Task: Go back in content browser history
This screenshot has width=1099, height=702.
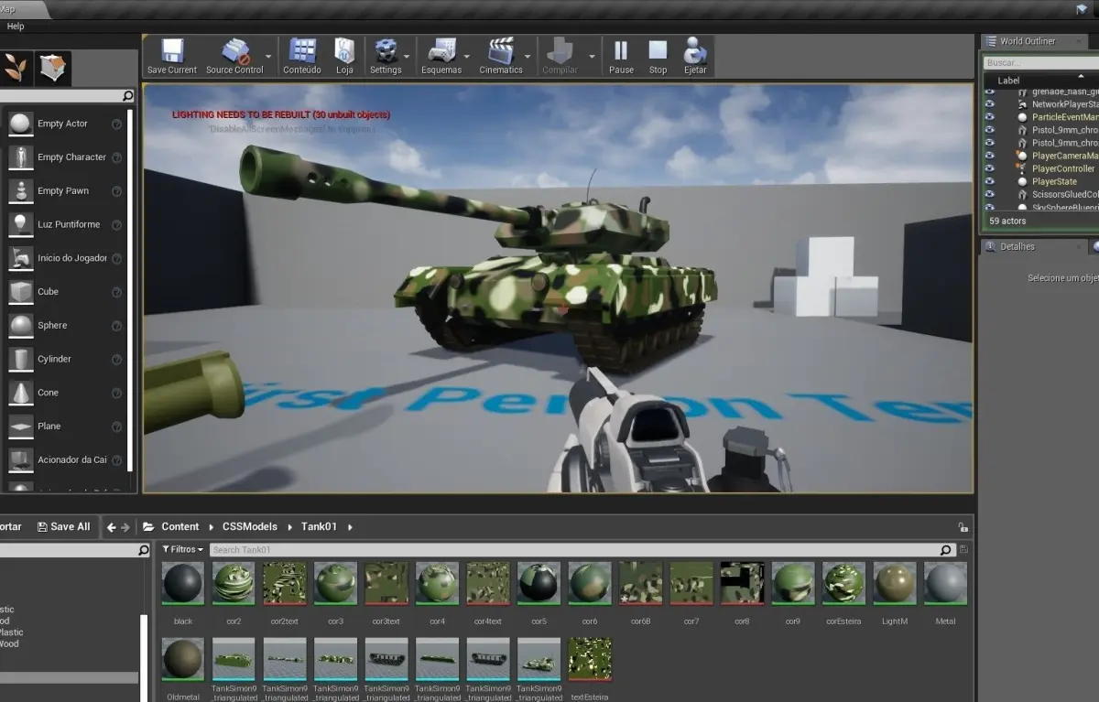Action: 112,527
